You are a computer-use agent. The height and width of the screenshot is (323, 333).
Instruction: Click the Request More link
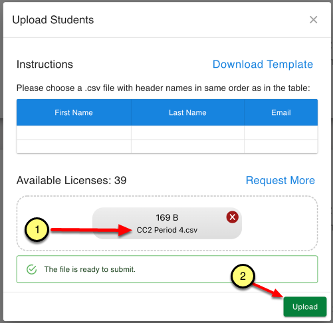(x=280, y=180)
